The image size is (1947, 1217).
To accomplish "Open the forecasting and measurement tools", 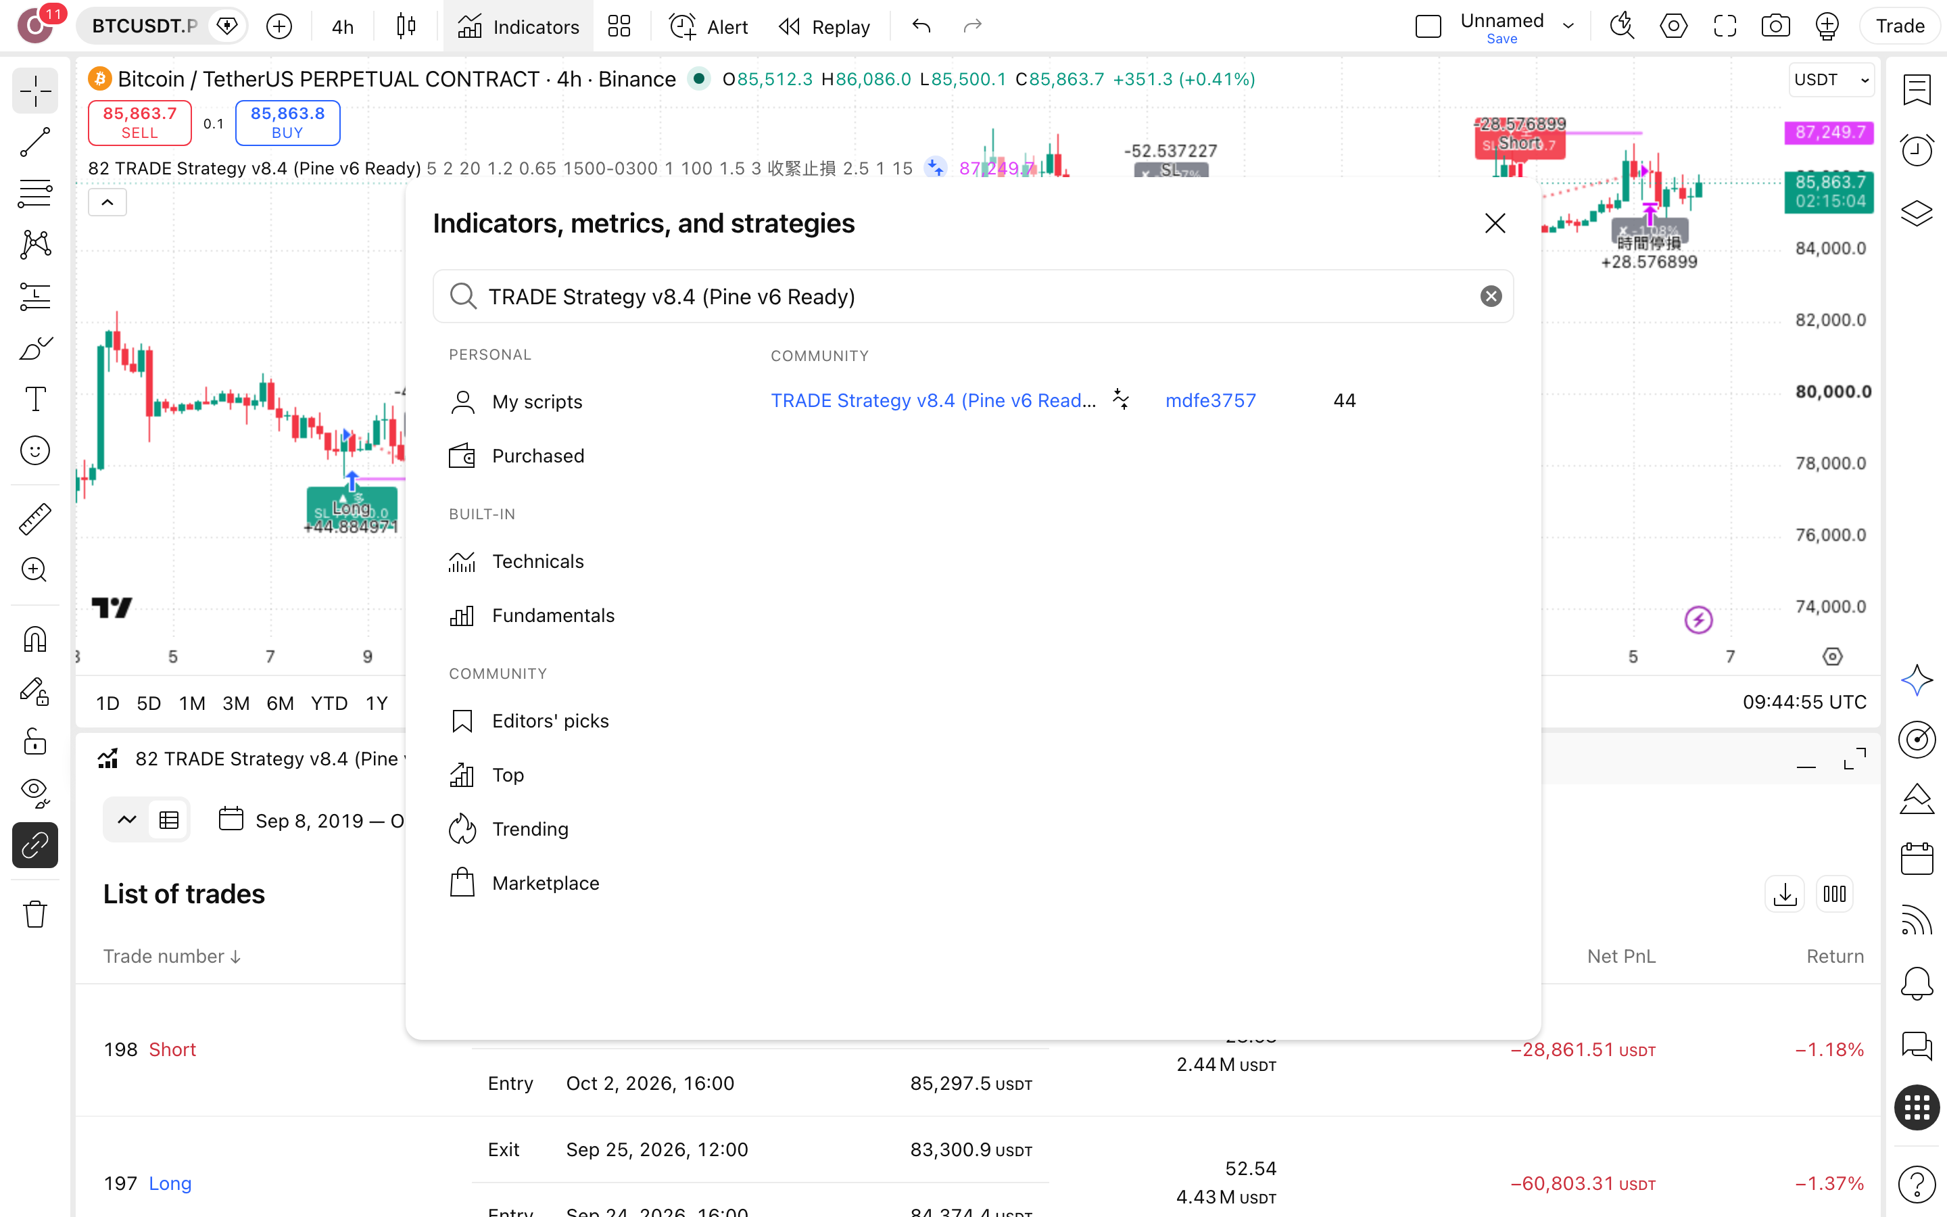I will pyautogui.click(x=34, y=296).
